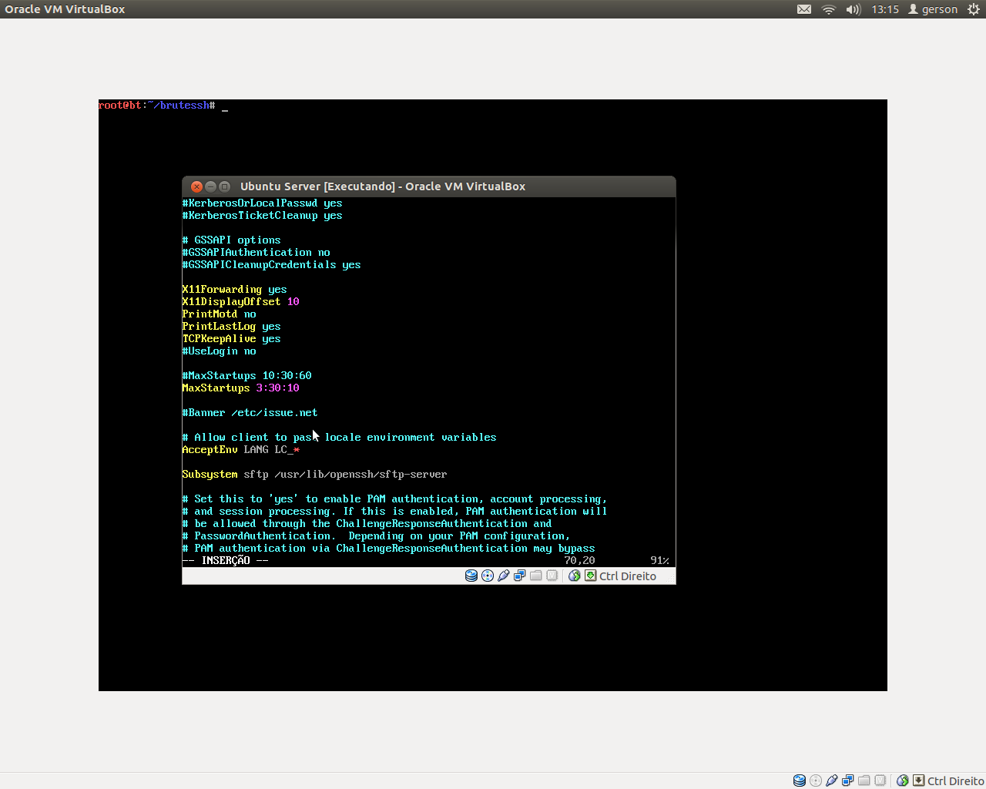Click hard disk indicator in outer VirtualBox status bar
The height and width of the screenshot is (789, 986).
[800, 781]
